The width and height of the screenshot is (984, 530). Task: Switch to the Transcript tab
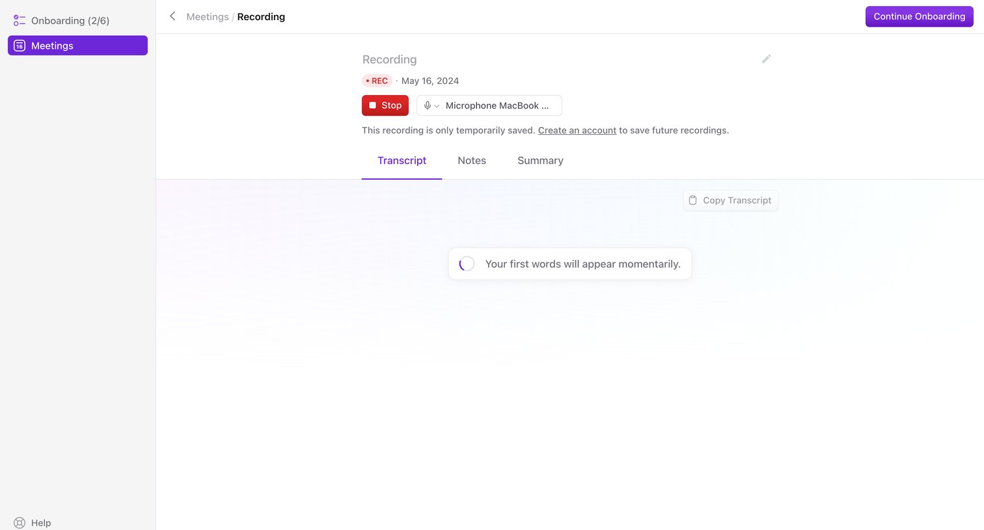pos(402,161)
